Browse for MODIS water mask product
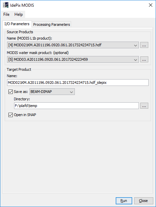156x207 pixels. [x=144, y=59]
